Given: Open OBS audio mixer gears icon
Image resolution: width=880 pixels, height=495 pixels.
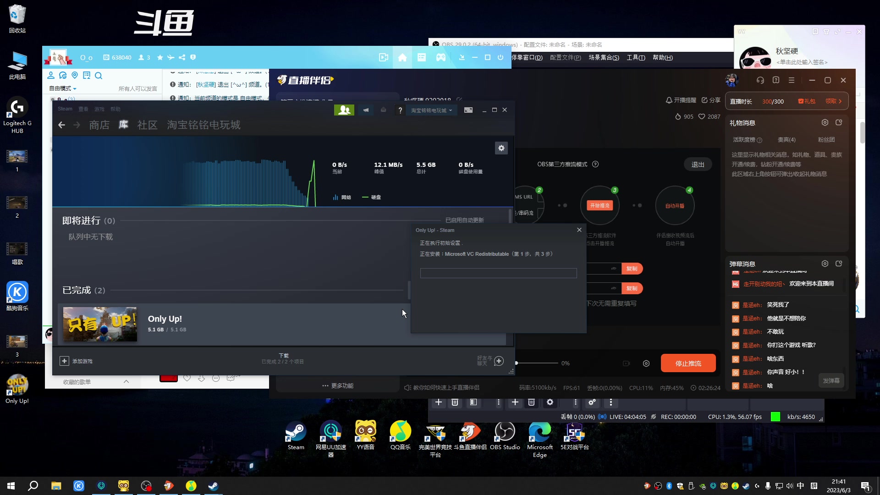Looking at the screenshot, I should click(592, 402).
